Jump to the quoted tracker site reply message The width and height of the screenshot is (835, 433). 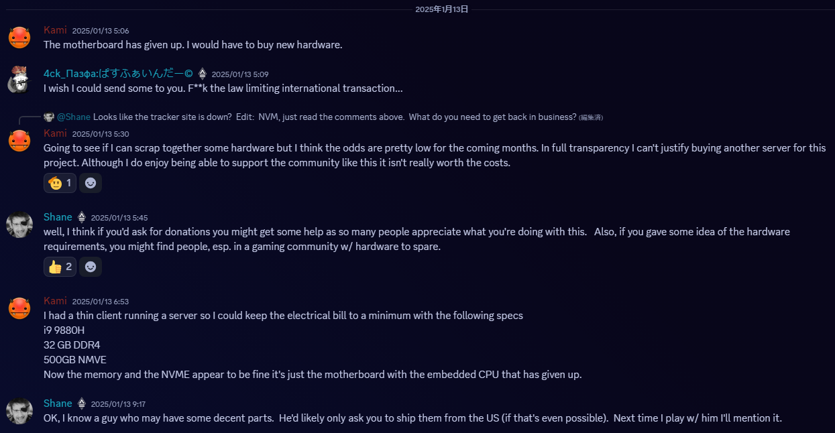(x=335, y=117)
